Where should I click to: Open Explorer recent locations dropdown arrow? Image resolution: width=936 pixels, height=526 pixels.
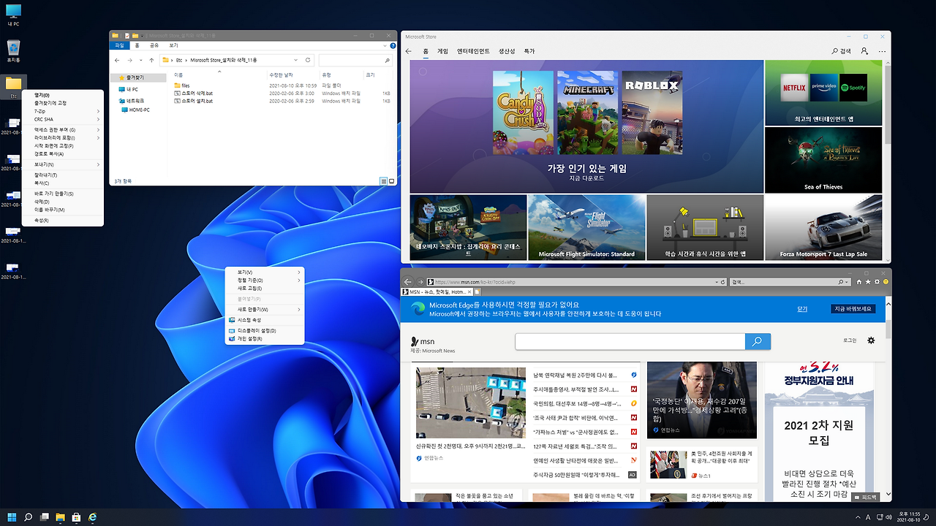[140, 60]
